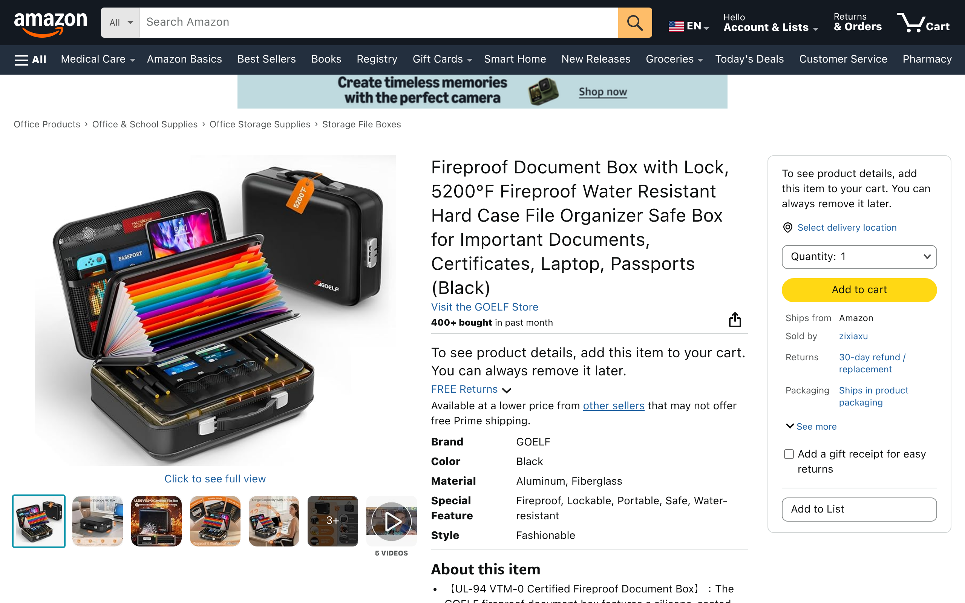Expand the FREE Returns chevron

[x=506, y=390]
